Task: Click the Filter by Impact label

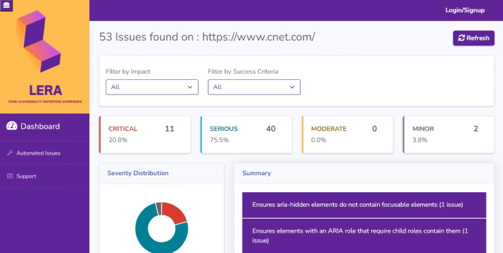Action: (x=128, y=72)
